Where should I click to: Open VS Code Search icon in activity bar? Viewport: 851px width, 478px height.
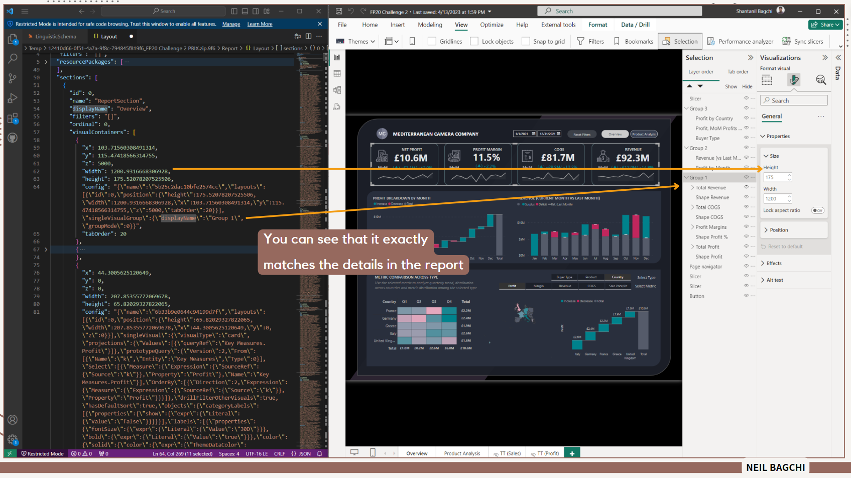pos(13,58)
